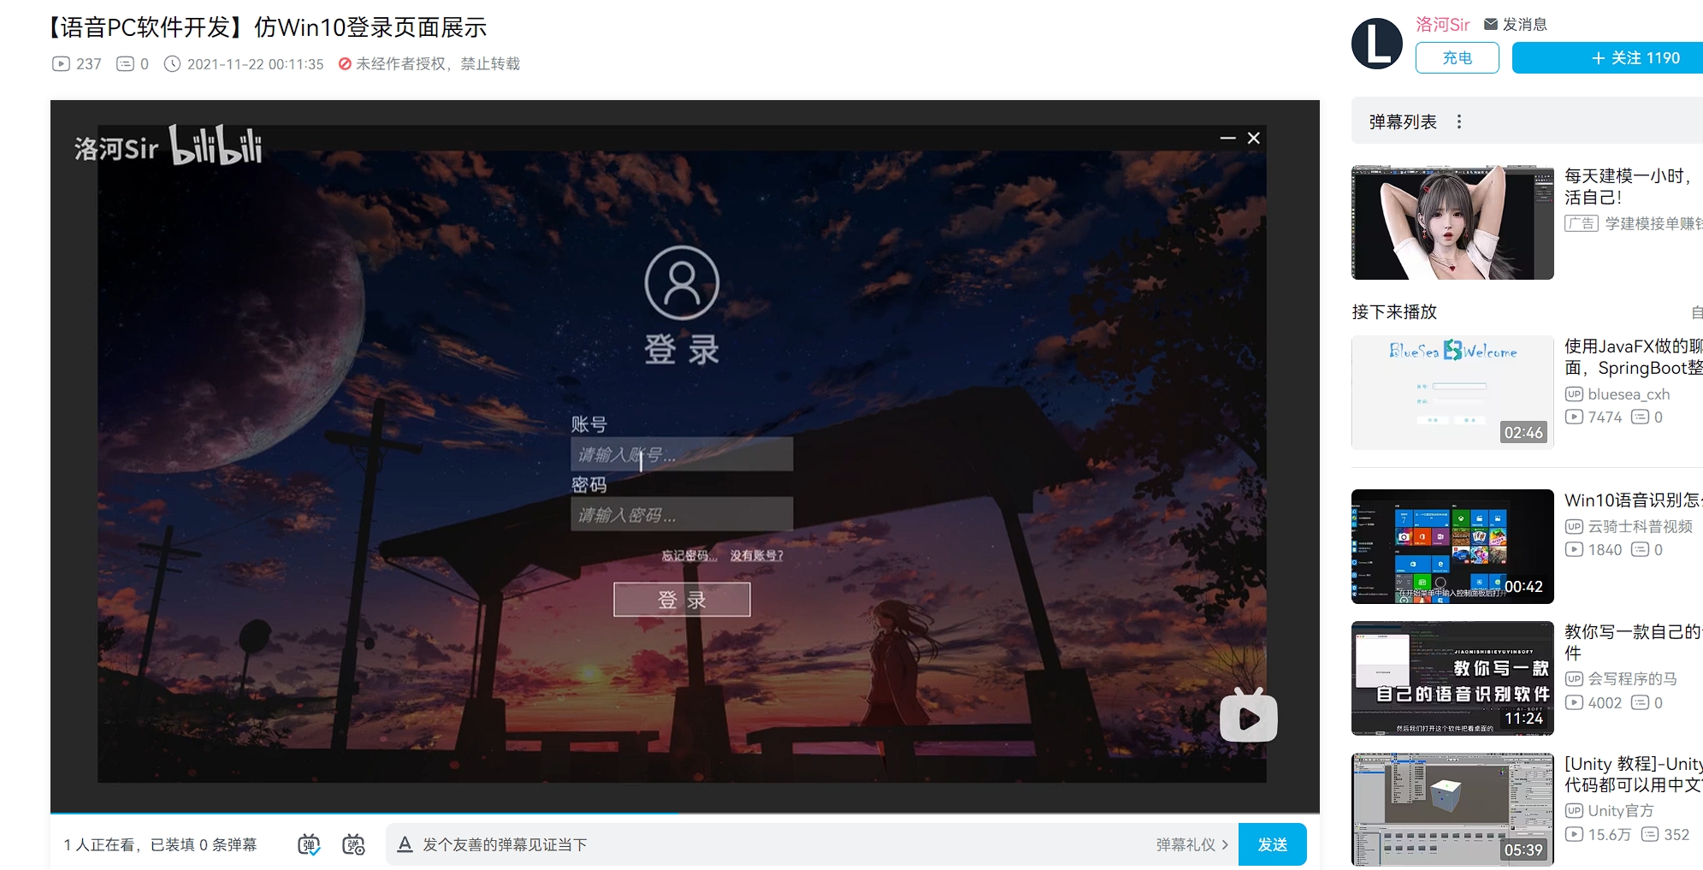This screenshot has height=870, width=1703.
Task: Click the play count icon beside 237
Action: tap(61, 64)
